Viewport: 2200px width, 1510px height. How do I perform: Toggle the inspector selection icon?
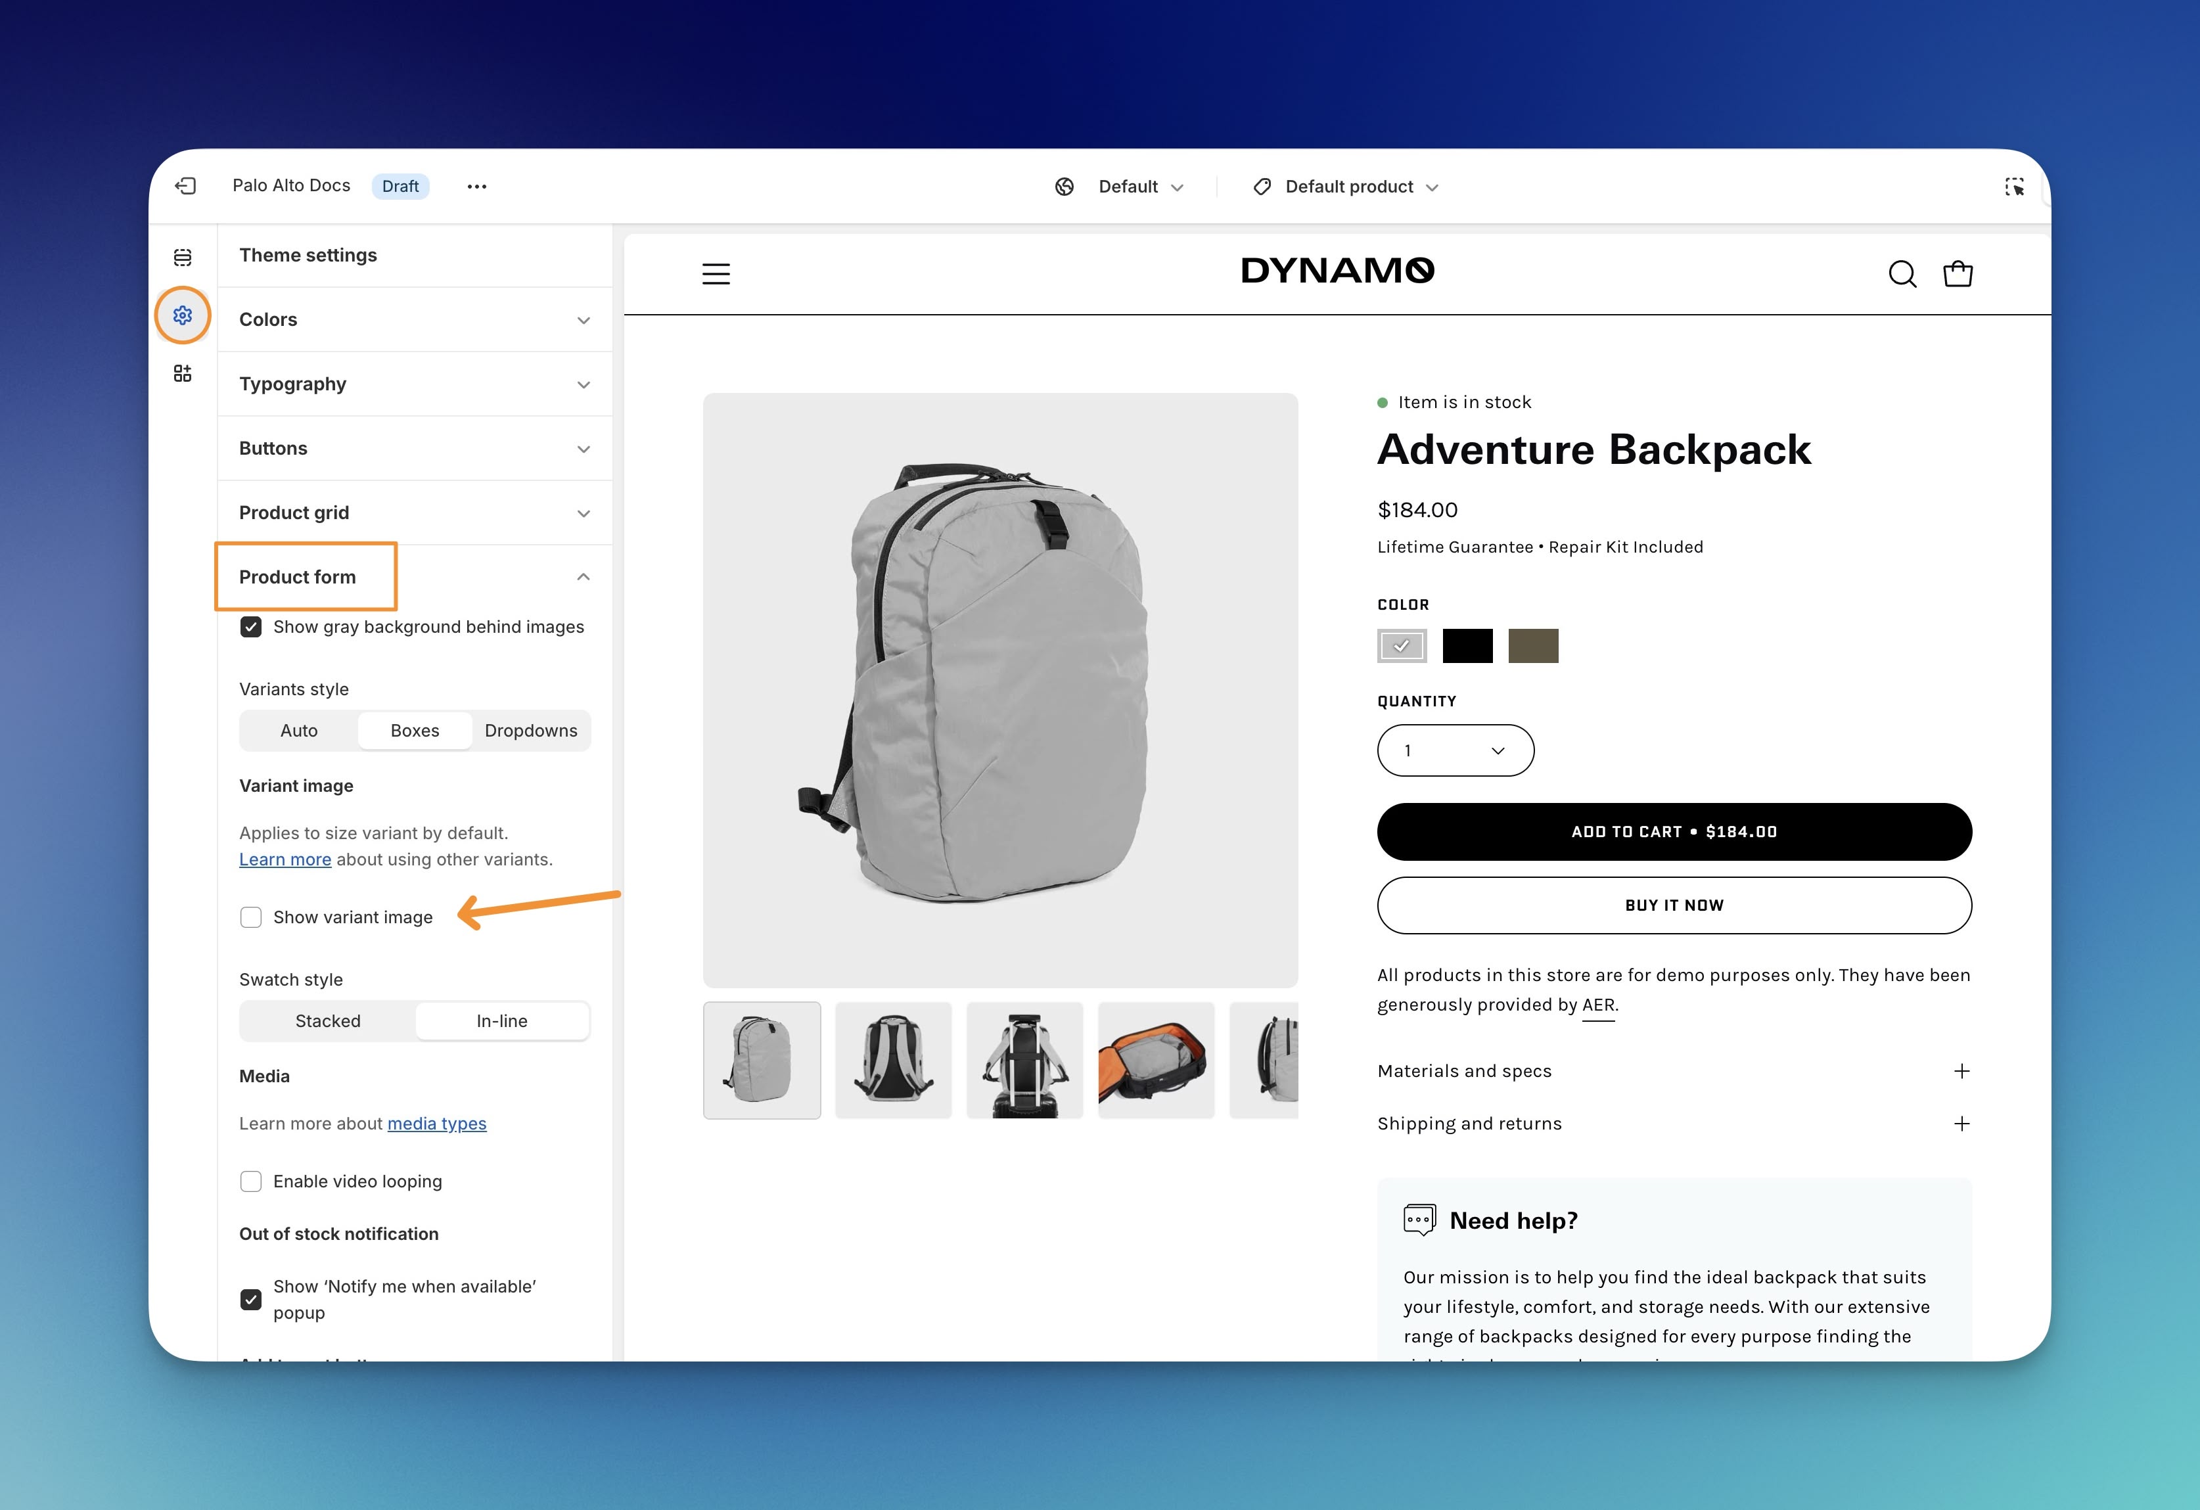(2013, 187)
